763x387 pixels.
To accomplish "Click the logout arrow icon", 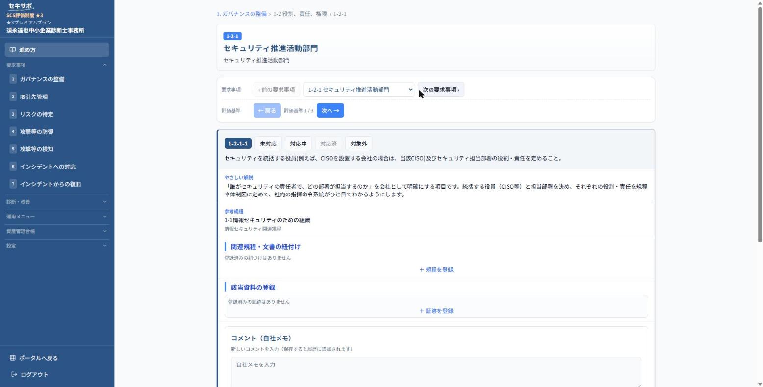I will tap(14, 374).
